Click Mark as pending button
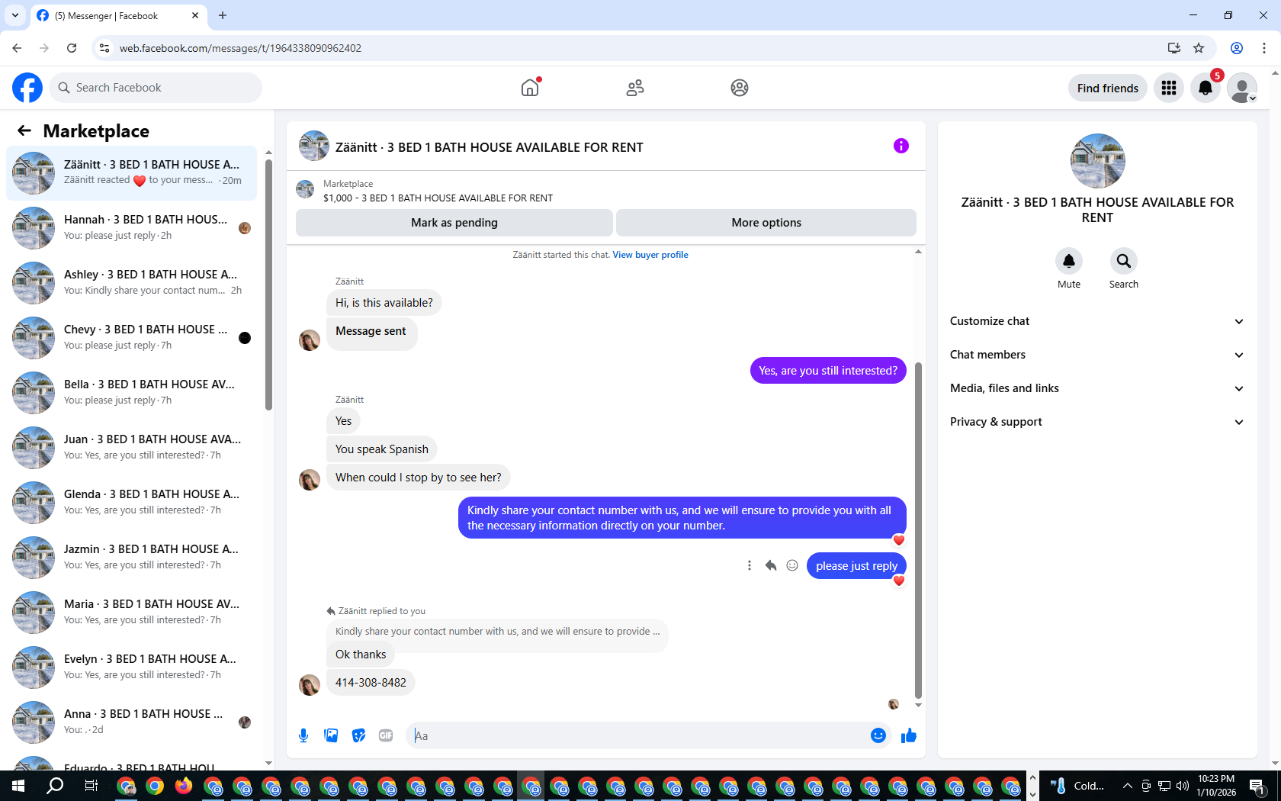The height and width of the screenshot is (801, 1281). tap(454, 223)
